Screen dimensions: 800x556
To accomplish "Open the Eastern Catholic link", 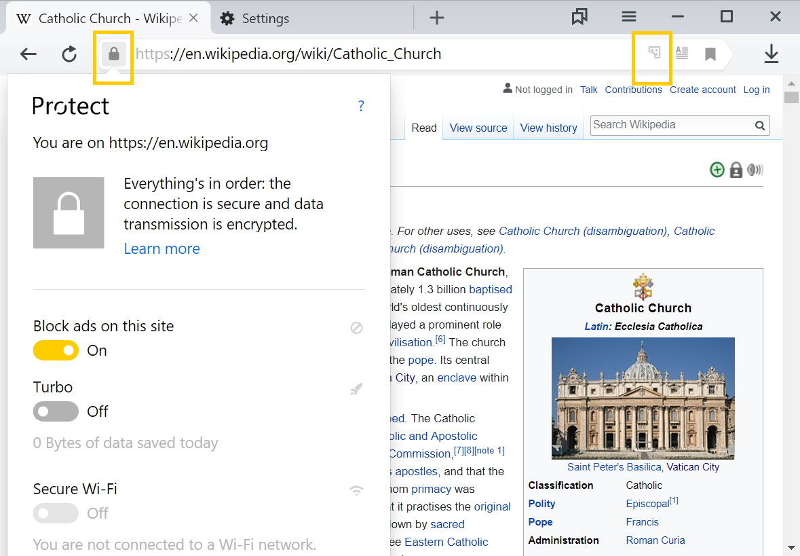I will pyautogui.click(x=446, y=542).
